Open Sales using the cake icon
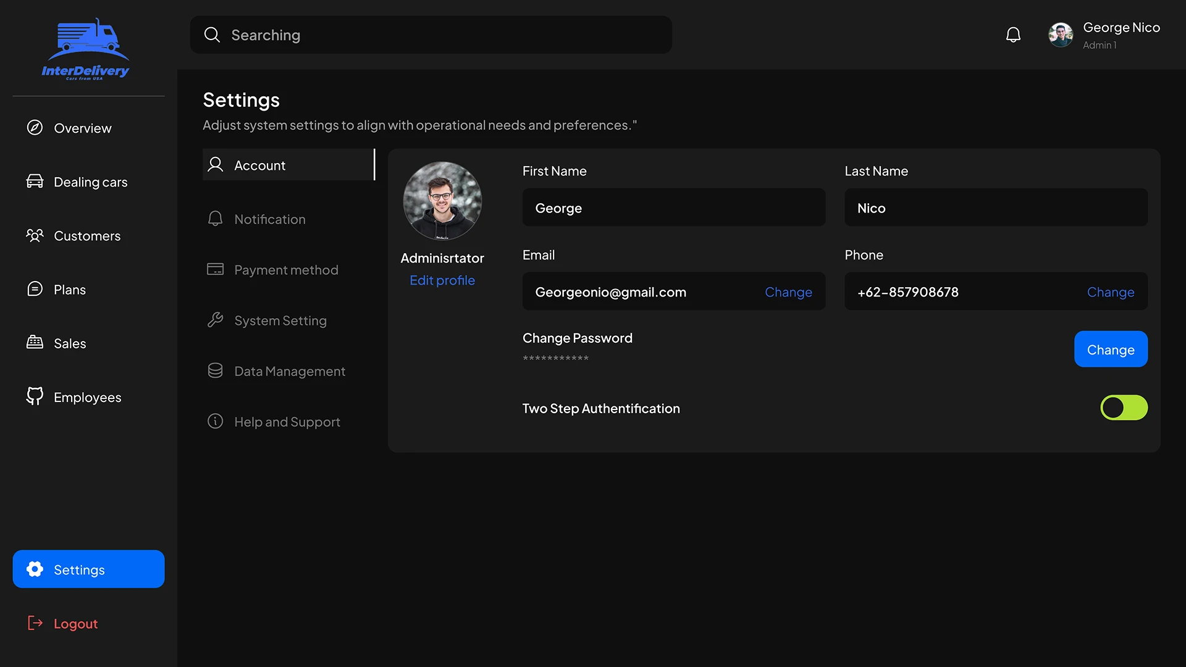The height and width of the screenshot is (667, 1186). (35, 343)
